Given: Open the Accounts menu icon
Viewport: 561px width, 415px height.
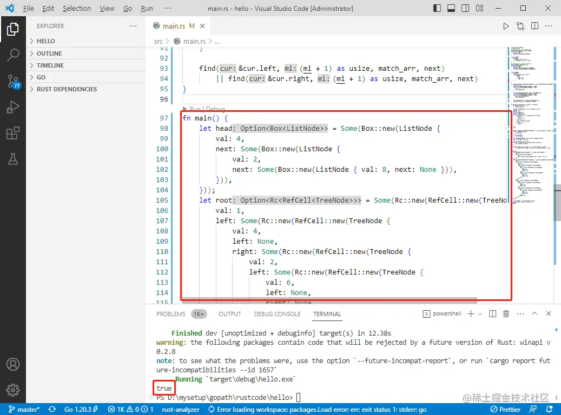Looking at the screenshot, I should (x=13, y=364).
